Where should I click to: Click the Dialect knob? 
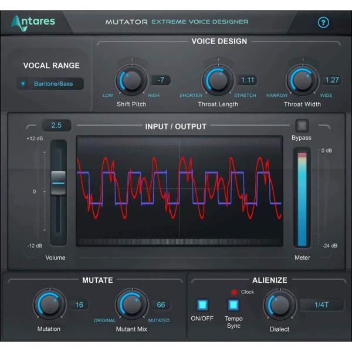coord(279,304)
